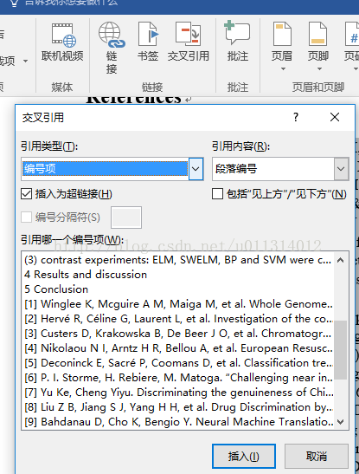Open the 页码 page number menu
Image resolution: width=359 pixels, height=474 pixels.
coord(352,46)
